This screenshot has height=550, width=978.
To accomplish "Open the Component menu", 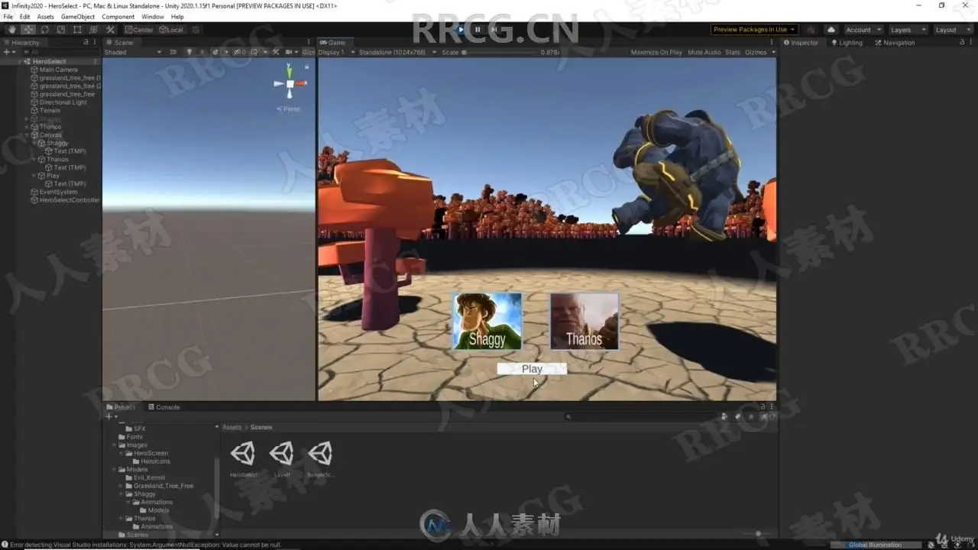I will tap(118, 17).
